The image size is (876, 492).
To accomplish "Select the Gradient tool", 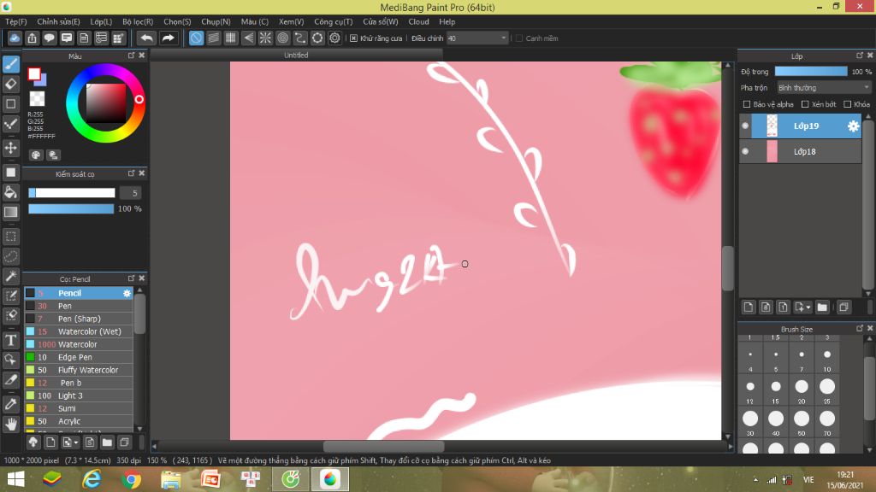I will [10, 212].
